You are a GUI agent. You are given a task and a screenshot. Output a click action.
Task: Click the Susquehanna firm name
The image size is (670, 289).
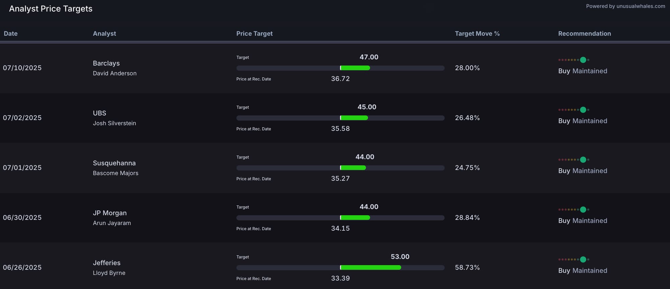(114, 163)
